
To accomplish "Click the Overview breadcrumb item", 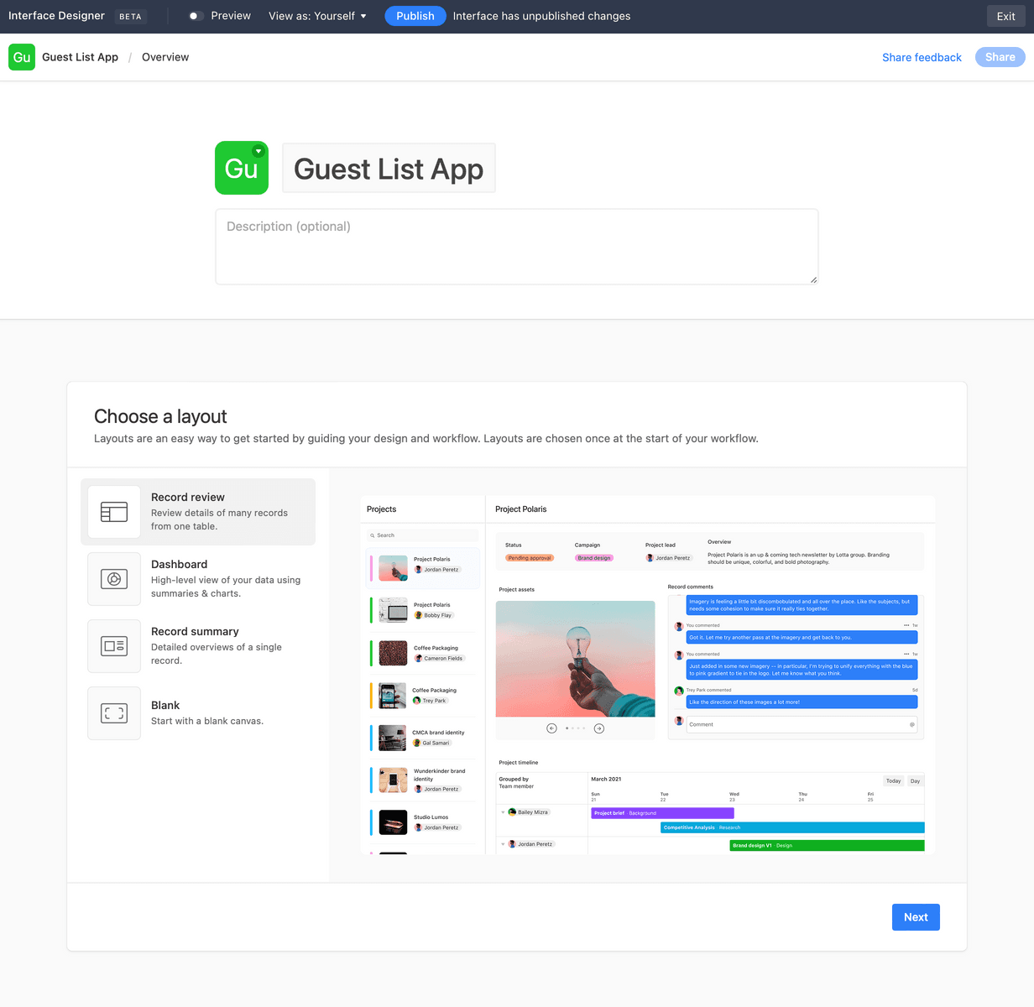I will point(164,57).
